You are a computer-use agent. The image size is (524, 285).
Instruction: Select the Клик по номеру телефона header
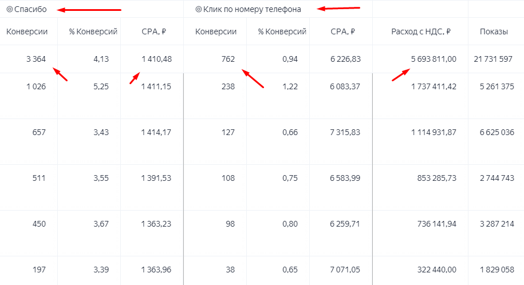coord(249,9)
